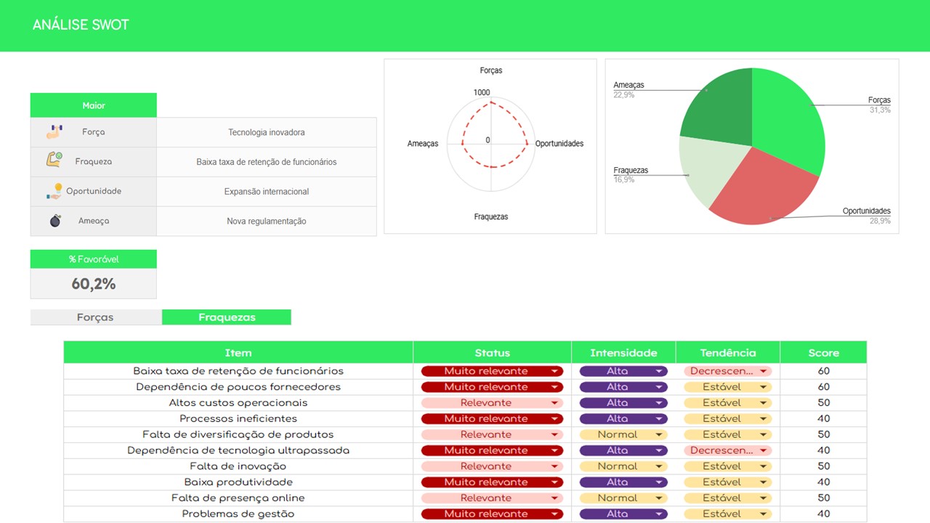Click the Score column header
930x523 pixels.
pos(823,353)
